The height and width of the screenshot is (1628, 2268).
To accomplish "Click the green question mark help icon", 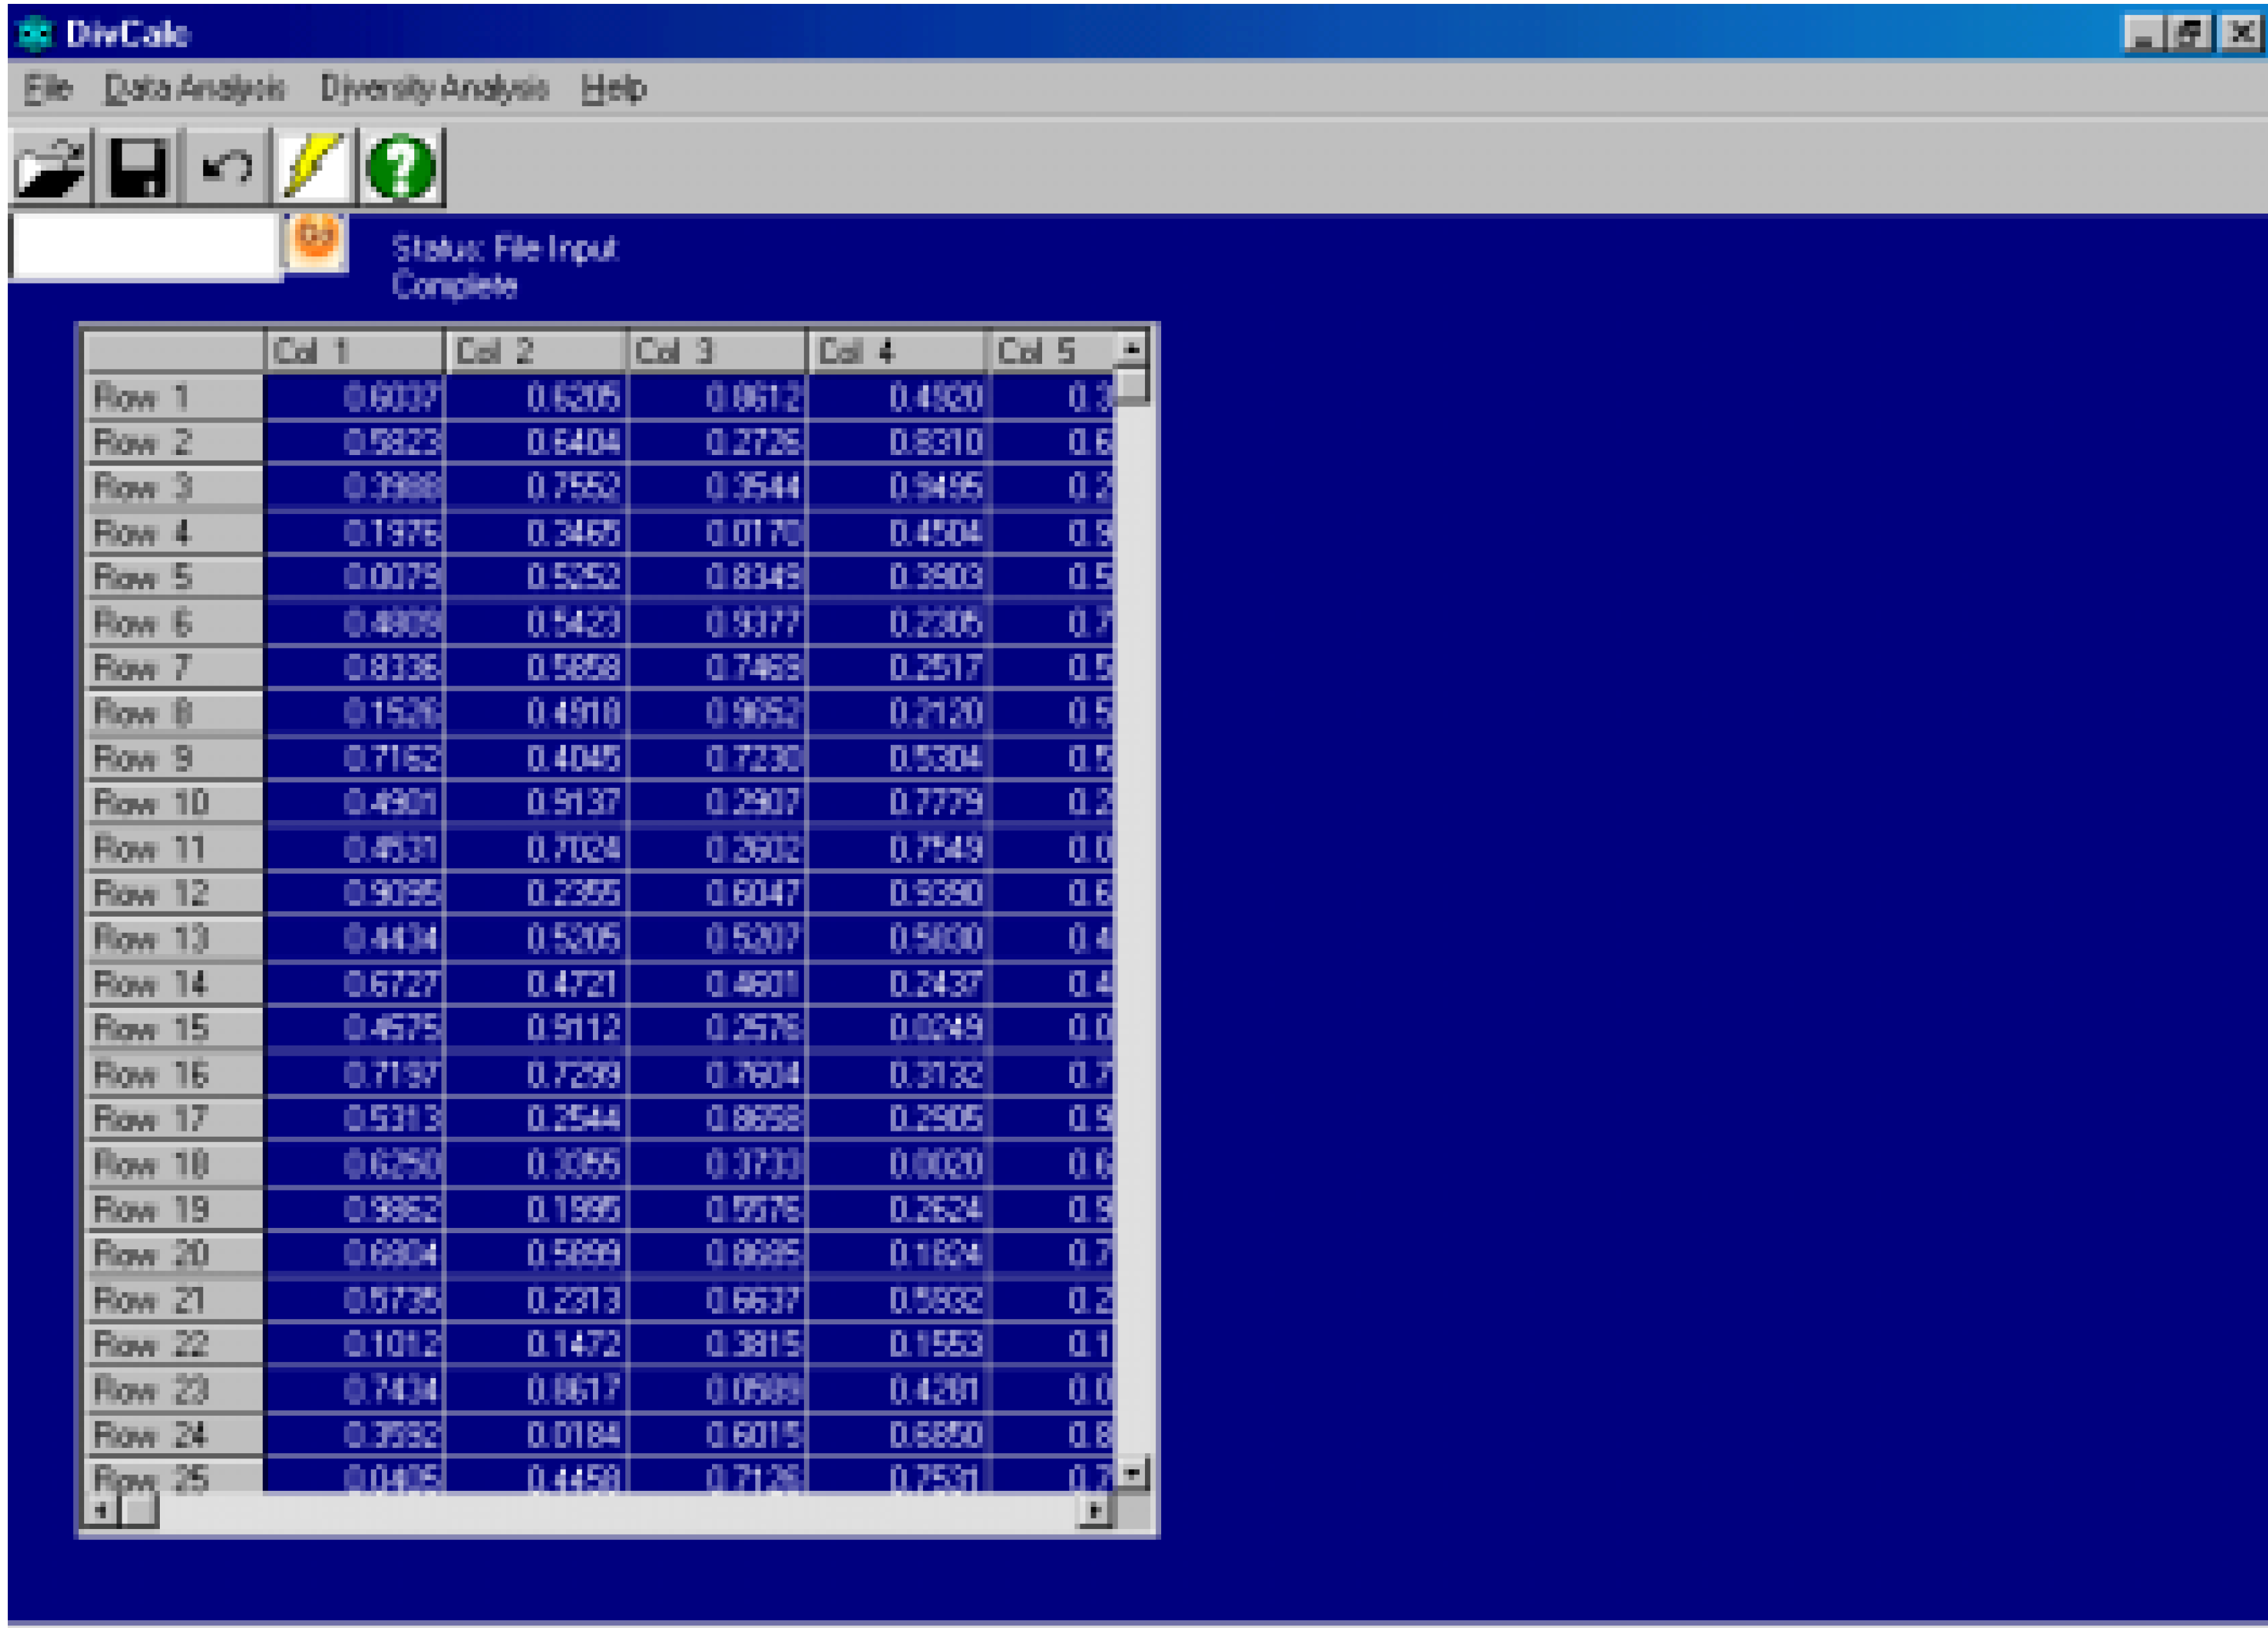I will [401, 167].
